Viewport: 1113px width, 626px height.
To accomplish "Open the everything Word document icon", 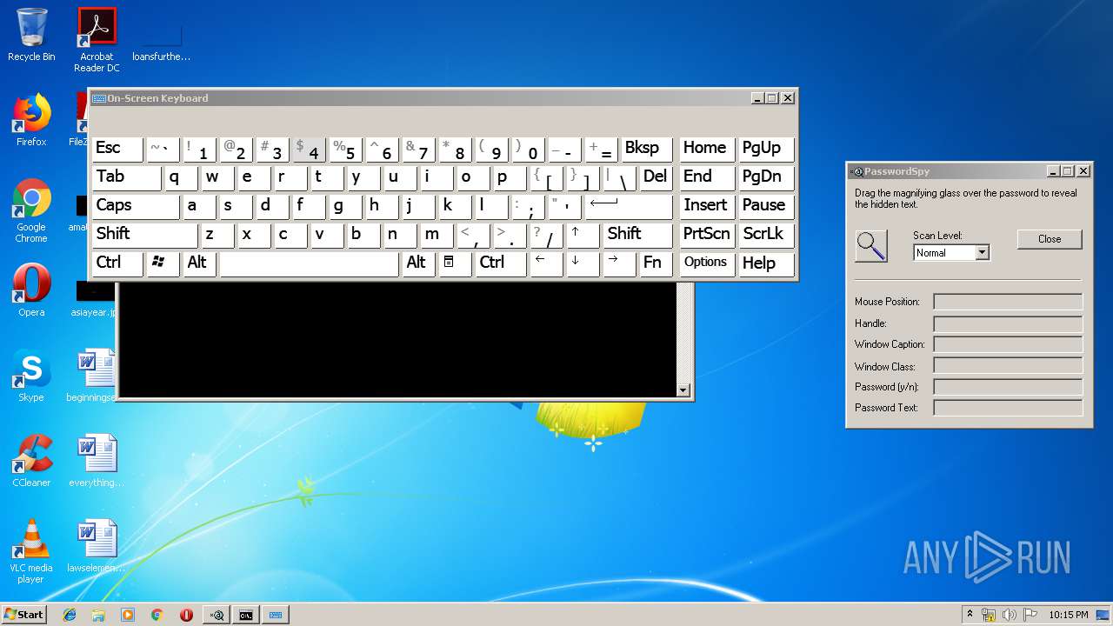I will (97, 461).
